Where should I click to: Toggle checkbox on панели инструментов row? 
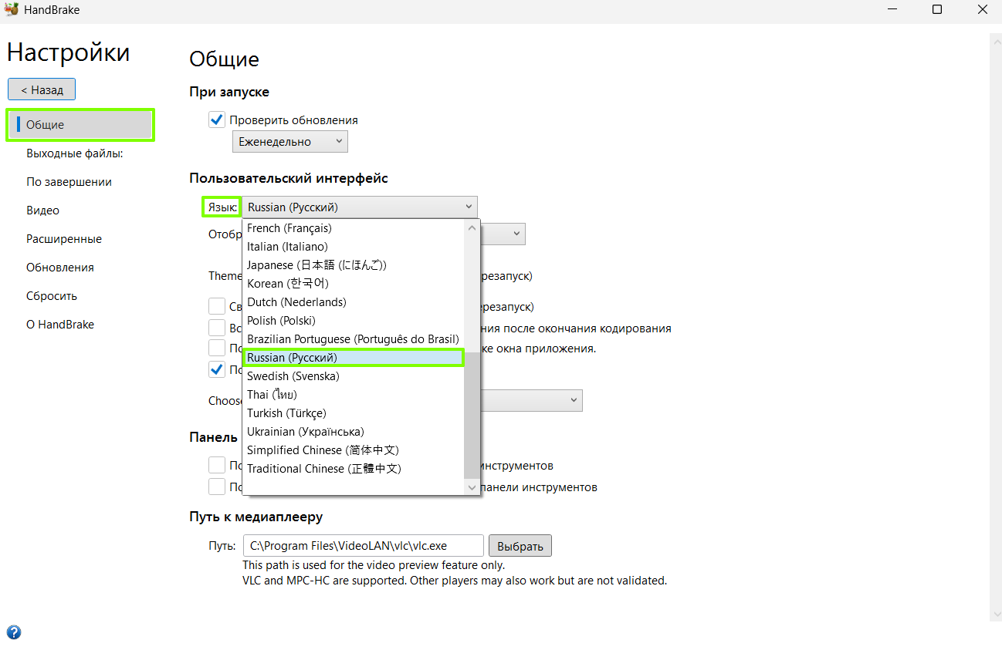pos(217,487)
